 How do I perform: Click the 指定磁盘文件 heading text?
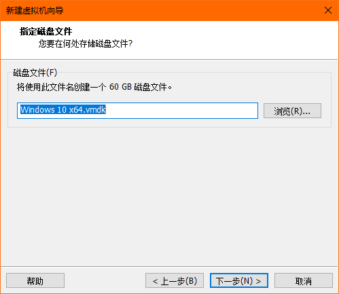46,31
